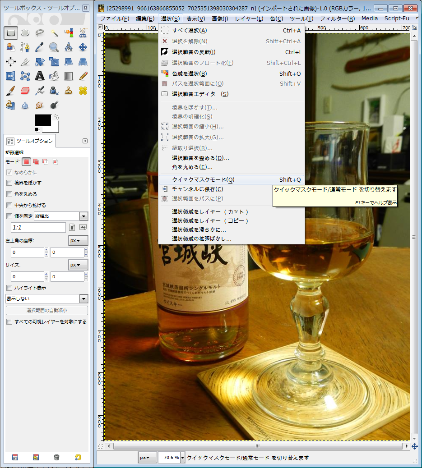Check the ハイライト表示 highlight option
The image size is (422, 468).
(9, 288)
